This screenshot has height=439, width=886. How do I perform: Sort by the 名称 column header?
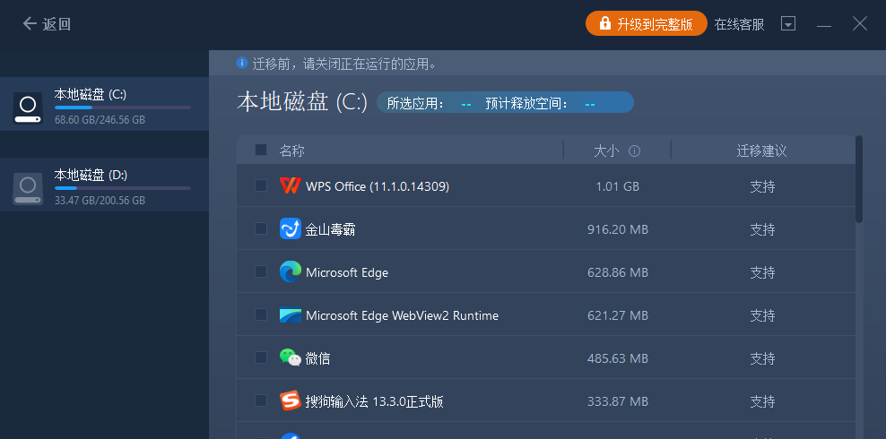292,151
